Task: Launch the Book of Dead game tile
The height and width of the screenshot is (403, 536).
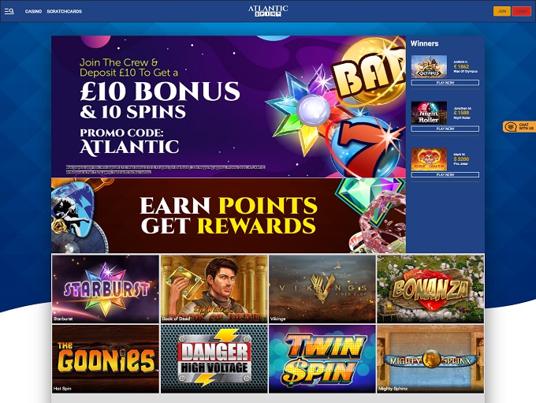Action: coord(214,289)
